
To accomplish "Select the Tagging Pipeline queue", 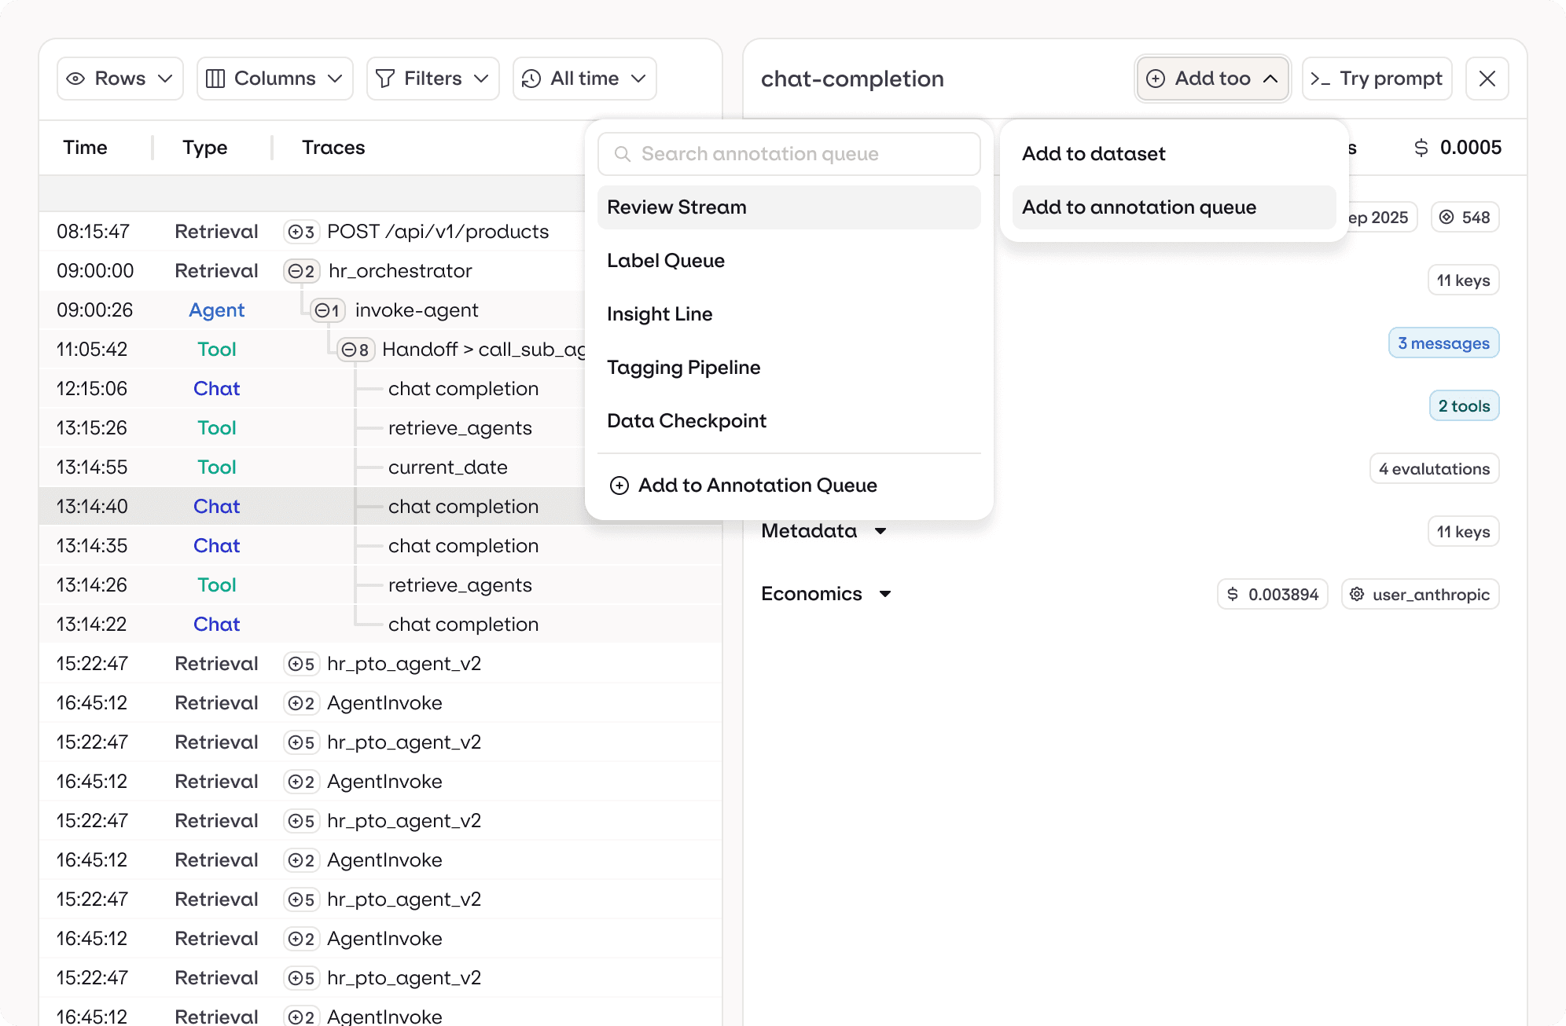I will pyautogui.click(x=683, y=368).
